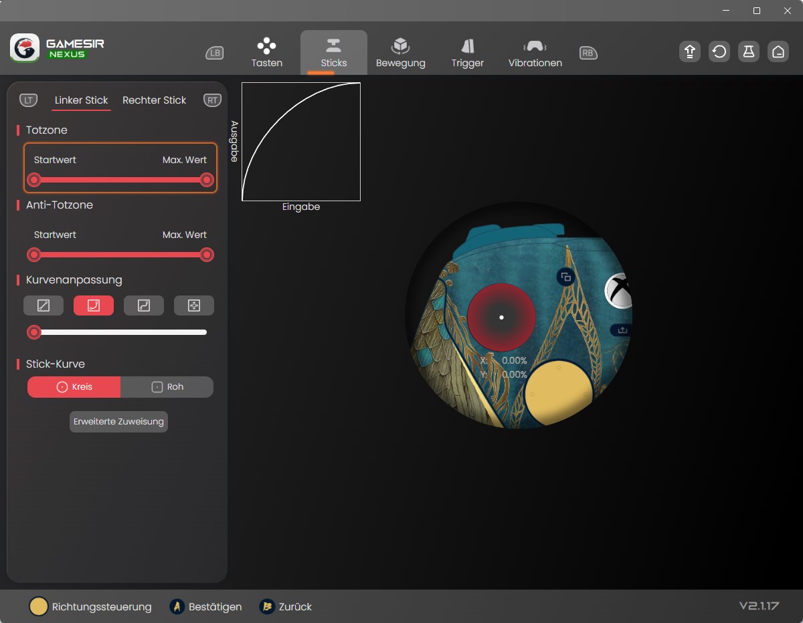Go to home screen icon
This screenshot has width=803, height=623.
click(x=778, y=51)
